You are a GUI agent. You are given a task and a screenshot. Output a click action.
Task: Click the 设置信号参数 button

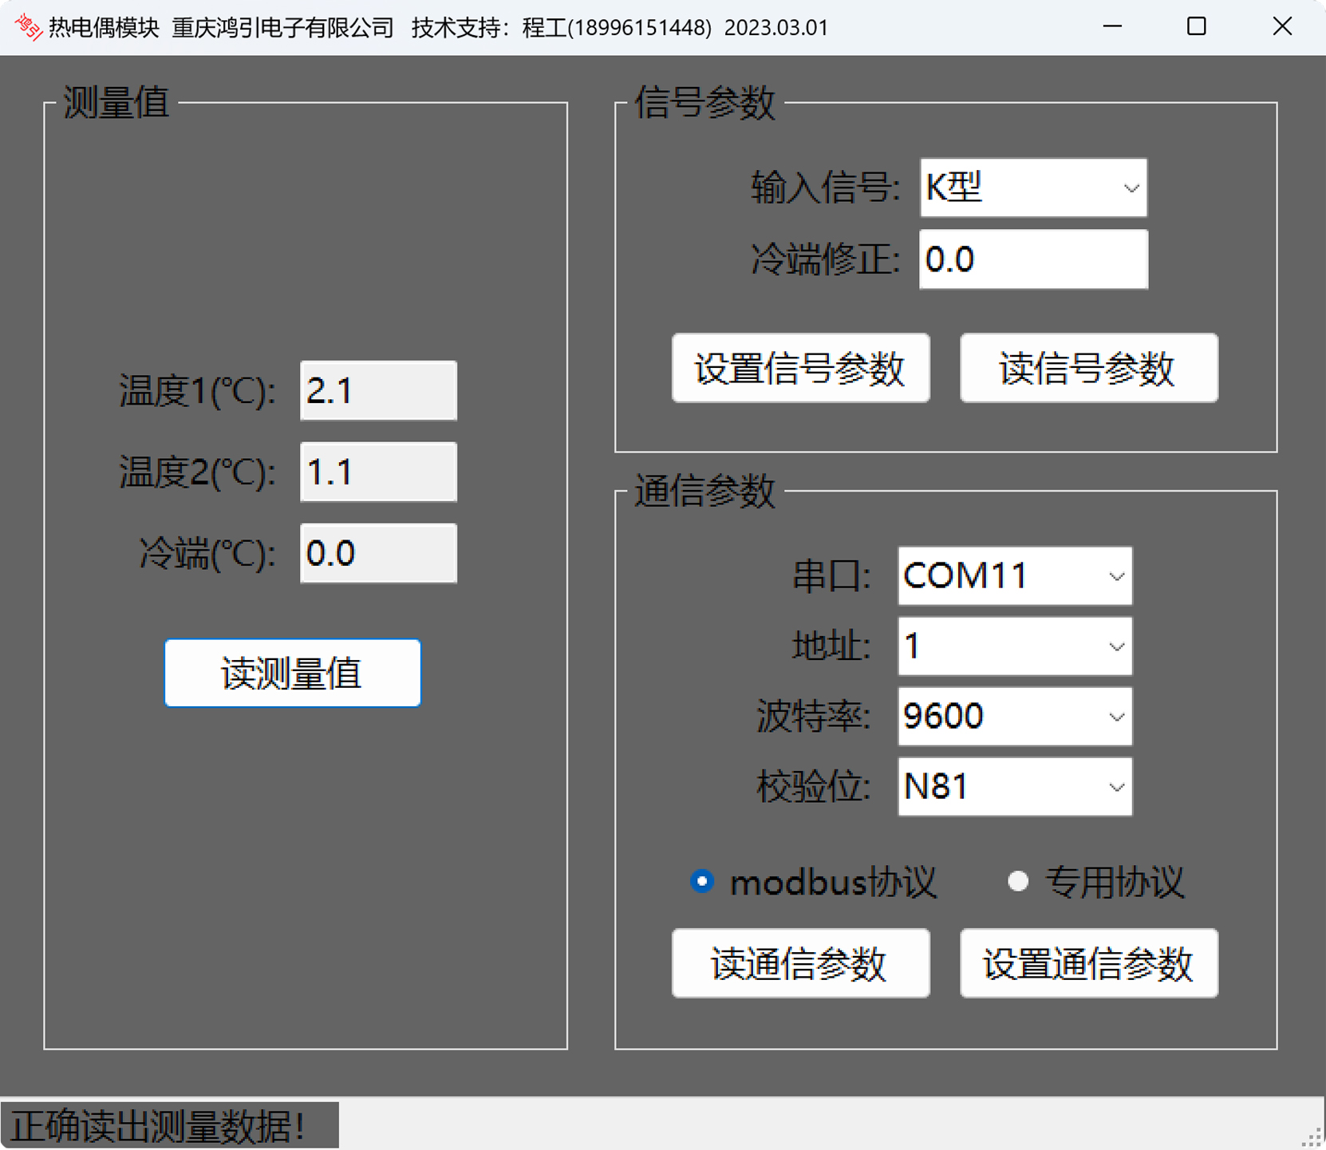(x=800, y=368)
